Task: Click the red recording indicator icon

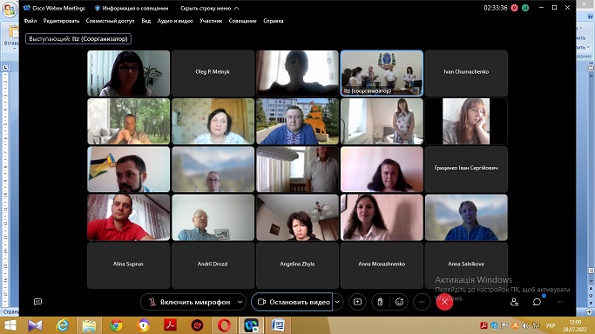Action: point(515,8)
